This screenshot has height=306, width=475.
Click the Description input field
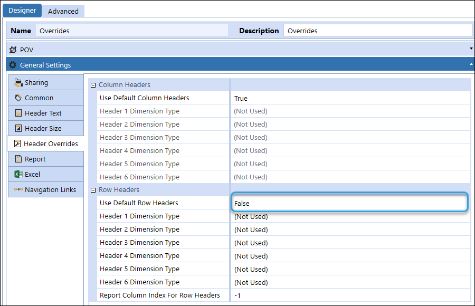377,31
